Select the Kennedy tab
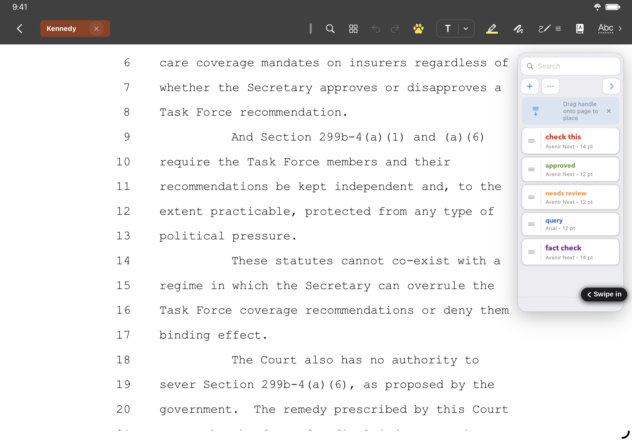This screenshot has width=632, height=441. pyautogui.click(x=75, y=29)
